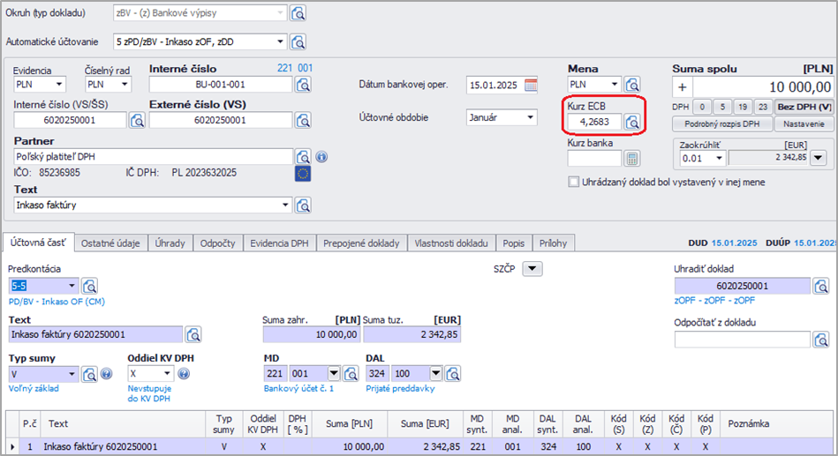This screenshot has height=456, width=838.
Task: Toggle the plus sign button in Suma spolu
Action: click(683, 87)
